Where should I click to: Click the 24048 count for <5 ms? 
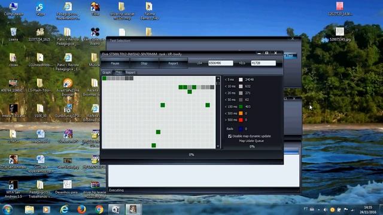pos(250,79)
